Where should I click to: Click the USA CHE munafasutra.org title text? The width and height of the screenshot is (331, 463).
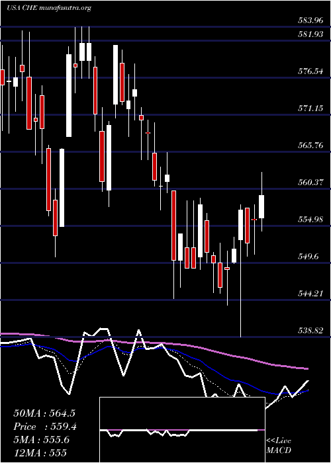pyautogui.click(x=49, y=8)
